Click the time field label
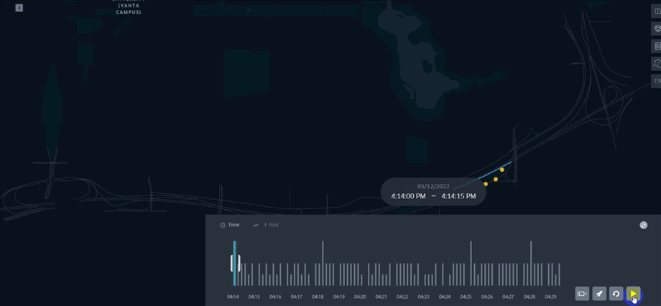 pos(234,225)
